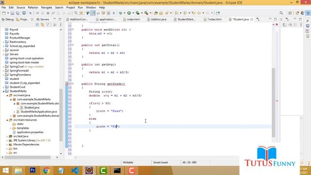Collapse the getTotal method fold marker
This screenshot has width=311, height=175.
point(73,45)
